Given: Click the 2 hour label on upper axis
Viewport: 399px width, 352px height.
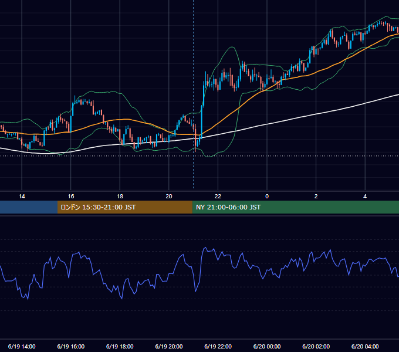Looking at the screenshot, I should pos(316,197).
